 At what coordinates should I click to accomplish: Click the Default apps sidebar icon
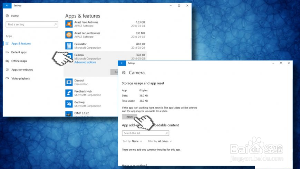coord(7,52)
